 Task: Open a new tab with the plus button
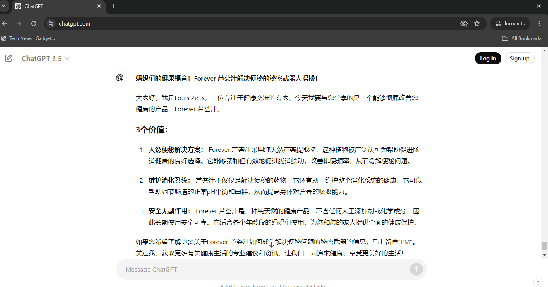[x=114, y=6]
